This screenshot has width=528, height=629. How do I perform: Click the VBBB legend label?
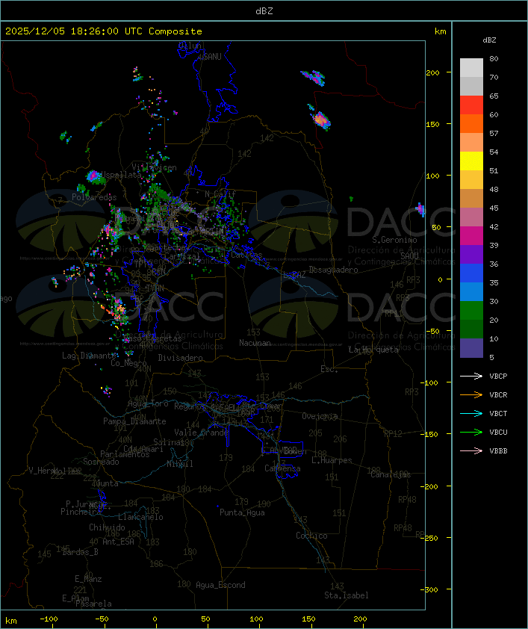pyautogui.click(x=498, y=451)
